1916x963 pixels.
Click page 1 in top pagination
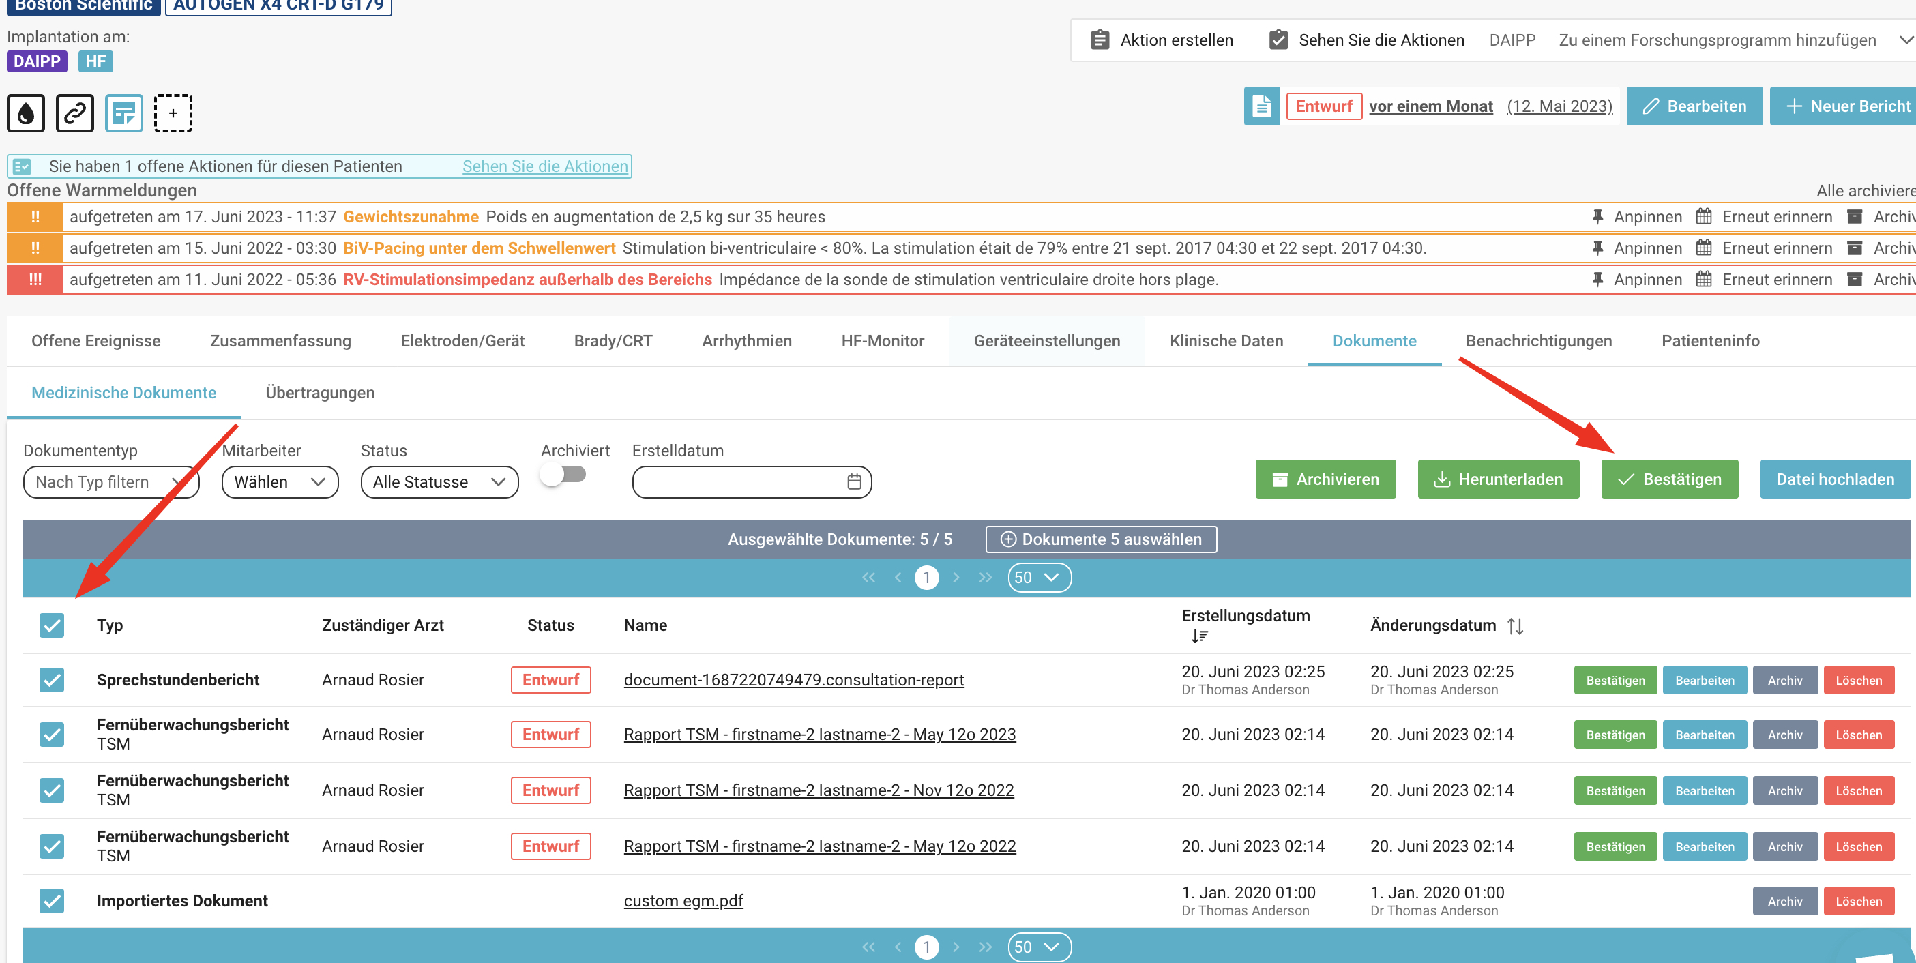927,578
